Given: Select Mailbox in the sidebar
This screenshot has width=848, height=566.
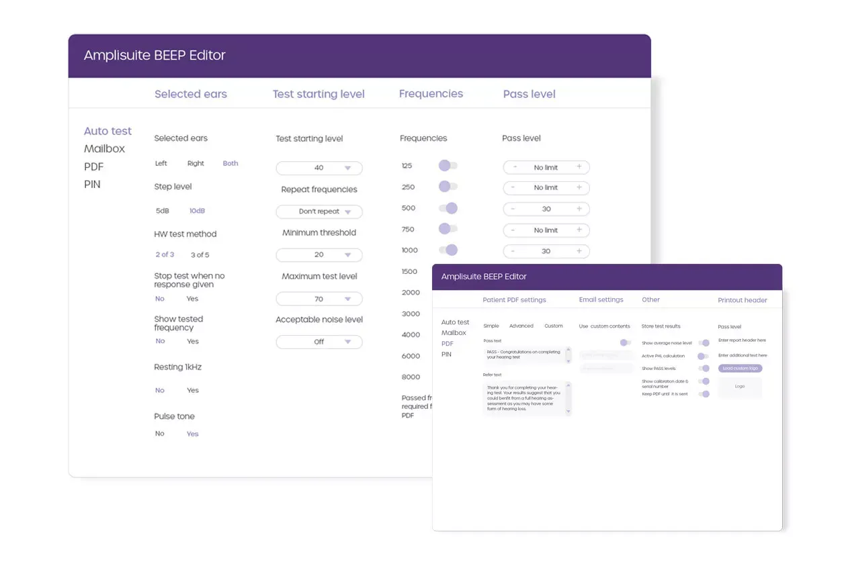Looking at the screenshot, I should point(104,148).
